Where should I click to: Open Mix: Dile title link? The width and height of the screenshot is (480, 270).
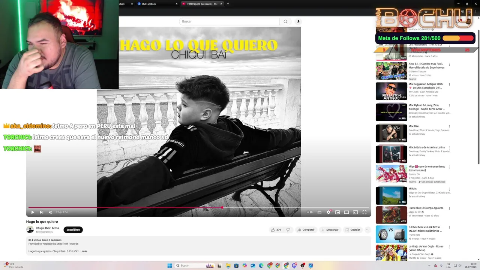coord(414,126)
